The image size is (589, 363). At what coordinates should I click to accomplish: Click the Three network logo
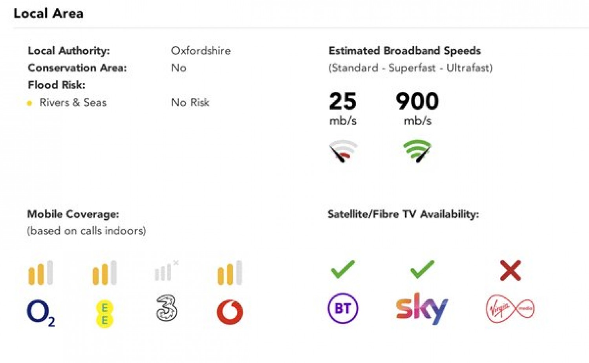166,308
